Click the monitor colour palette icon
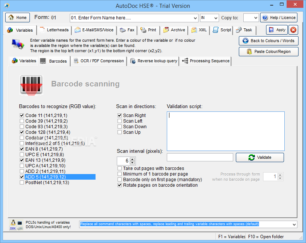Viewport: 306px width, 243px height. (18, 44)
